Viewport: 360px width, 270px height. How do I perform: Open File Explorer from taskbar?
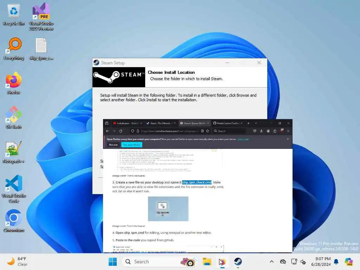point(207,262)
